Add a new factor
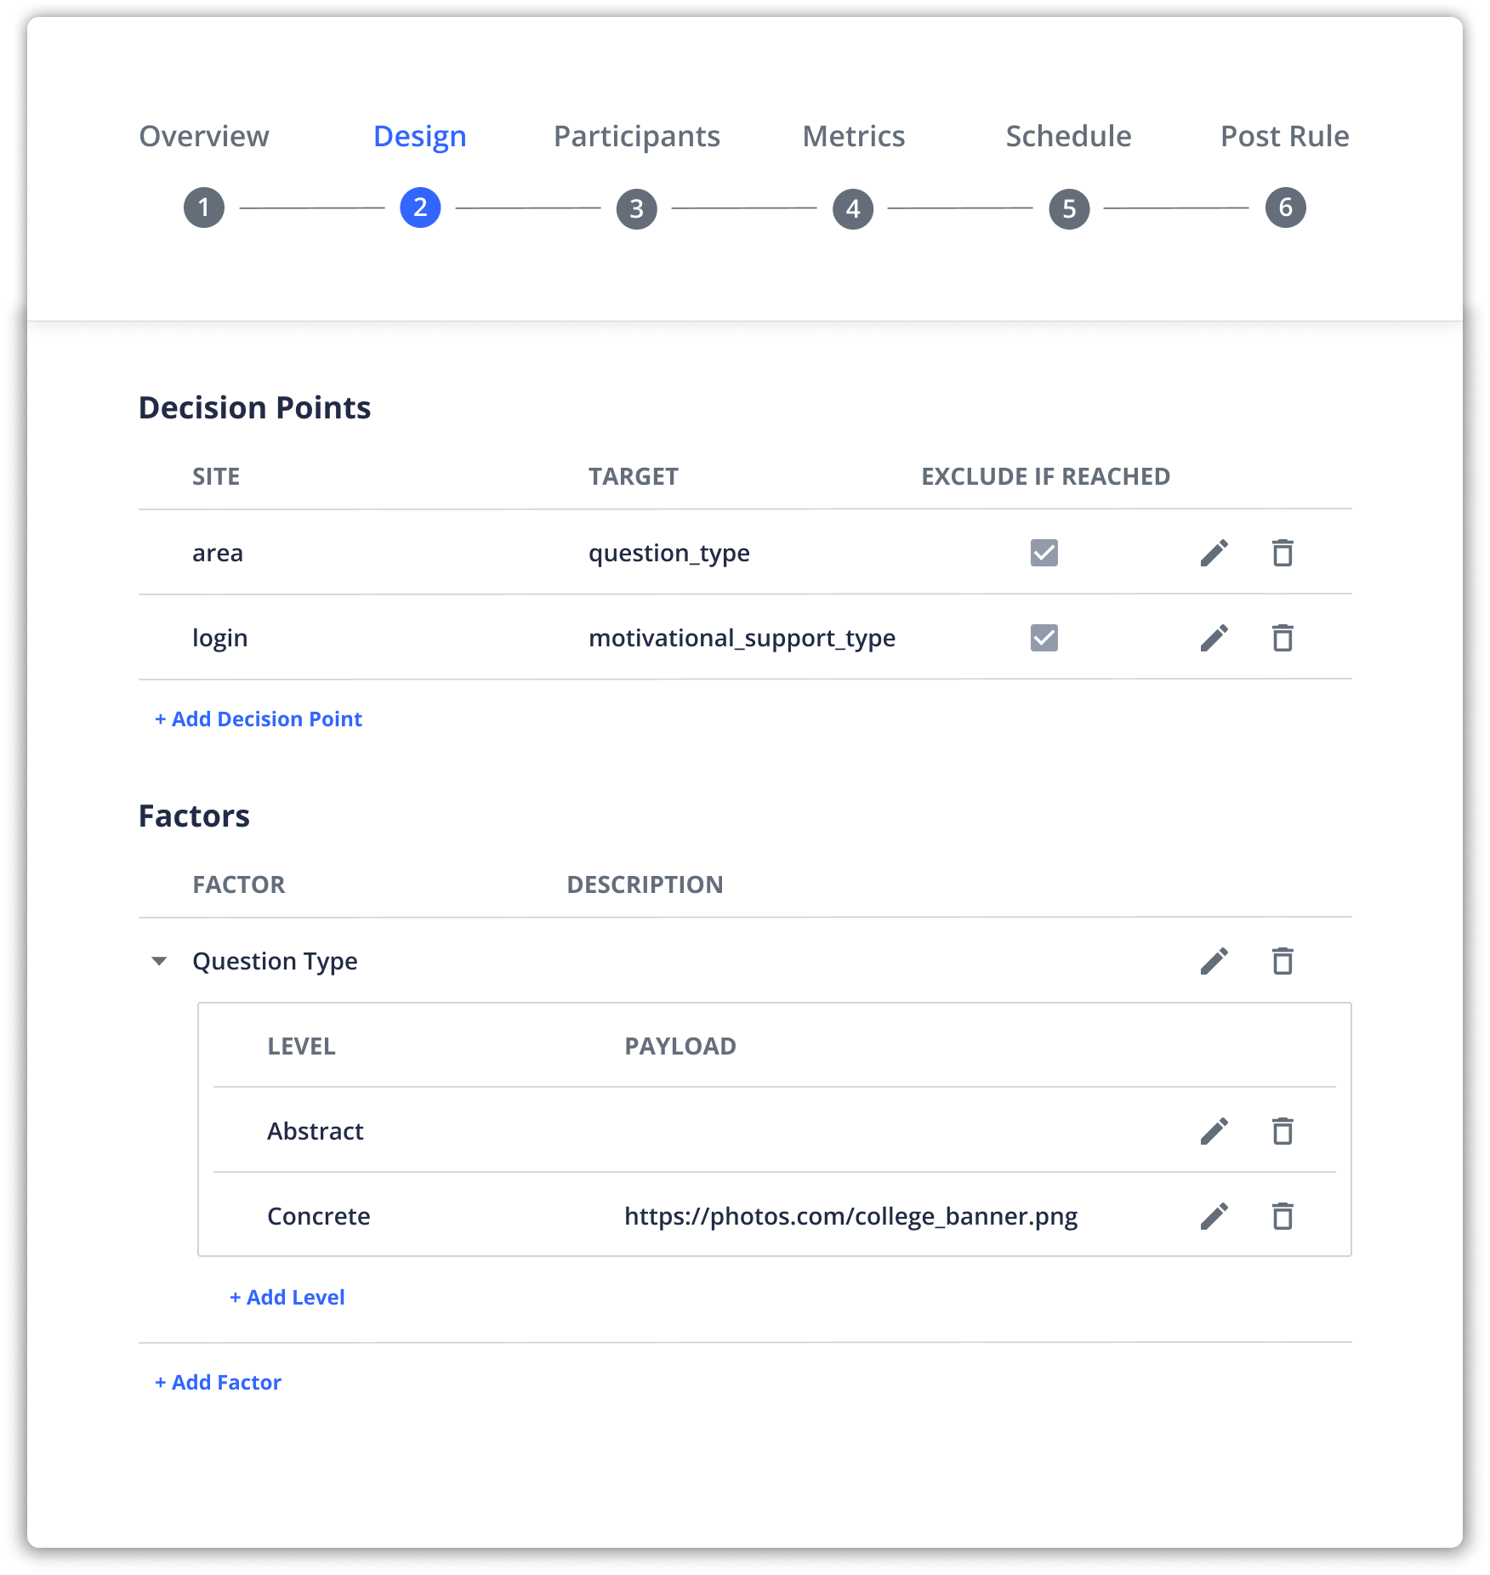 click(218, 1382)
